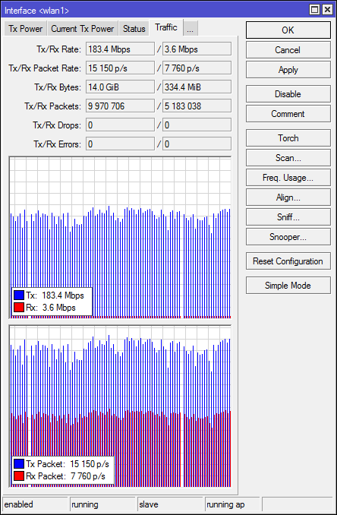Image resolution: width=337 pixels, height=515 pixels.
Task: Click Reset Configuration
Action: [x=288, y=261]
